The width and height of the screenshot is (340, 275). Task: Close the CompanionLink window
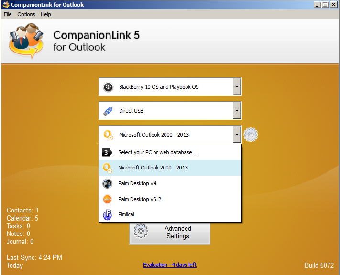click(x=333, y=5)
